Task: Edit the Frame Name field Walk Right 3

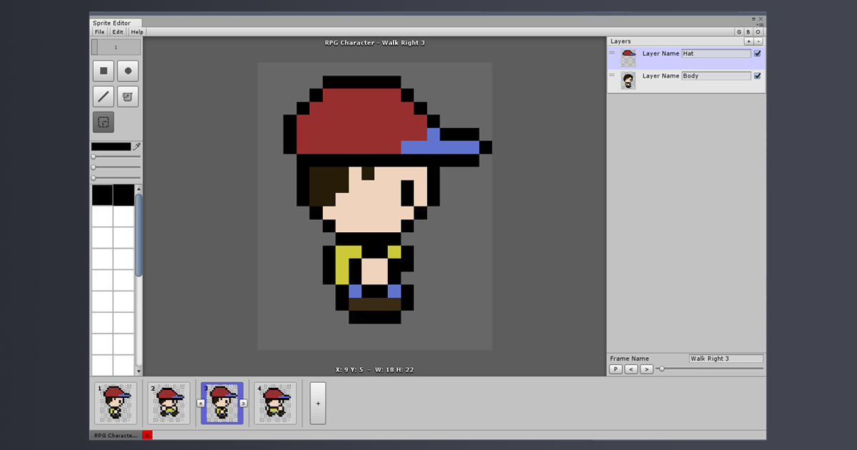Action: [x=726, y=359]
